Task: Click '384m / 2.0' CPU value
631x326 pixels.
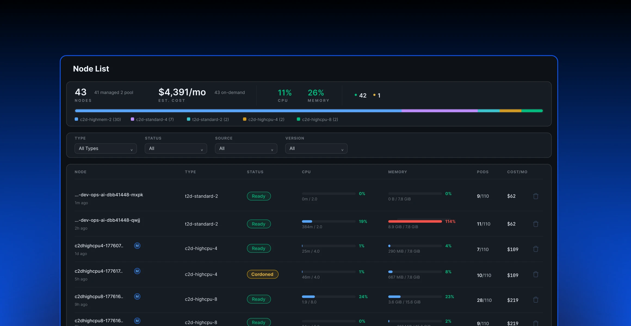Action: pos(312,227)
